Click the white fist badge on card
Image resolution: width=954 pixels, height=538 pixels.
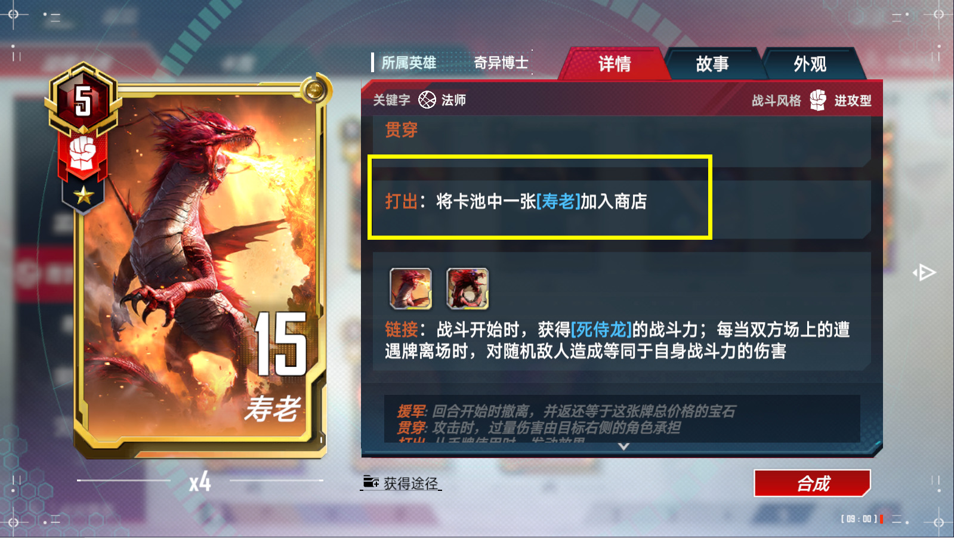83,154
